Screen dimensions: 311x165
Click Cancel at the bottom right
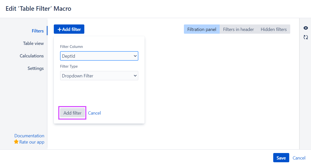[x=299, y=158]
